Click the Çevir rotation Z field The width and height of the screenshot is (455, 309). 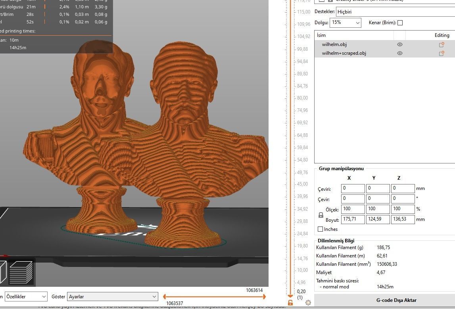(x=403, y=199)
